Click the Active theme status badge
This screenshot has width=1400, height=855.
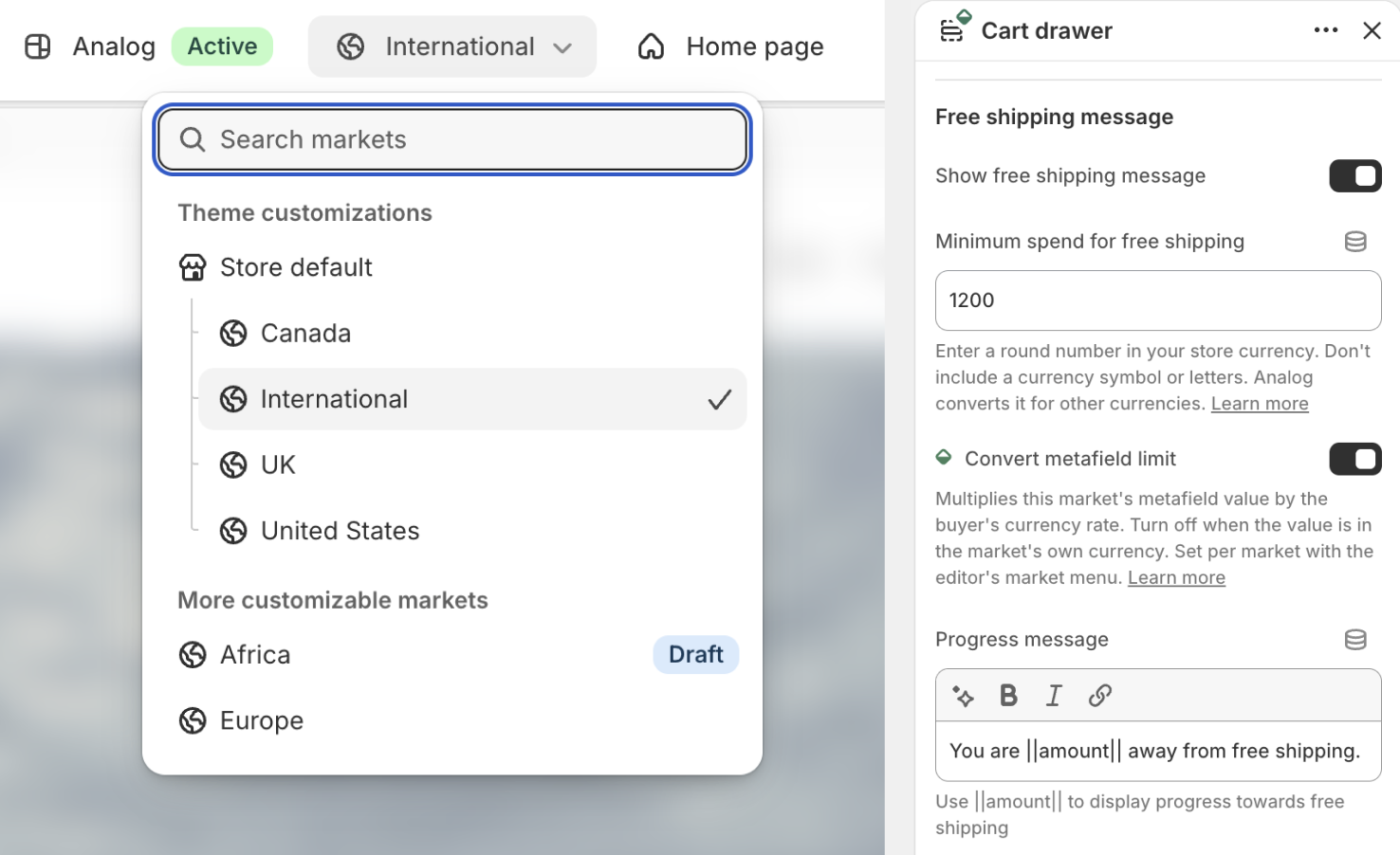click(x=222, y=46)
